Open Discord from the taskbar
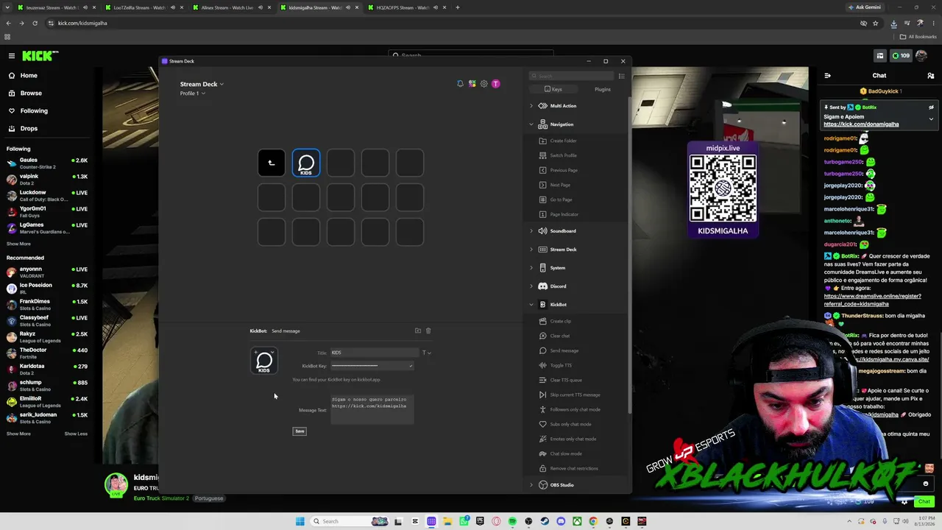The image size is (942, 530). pos(561,521)
